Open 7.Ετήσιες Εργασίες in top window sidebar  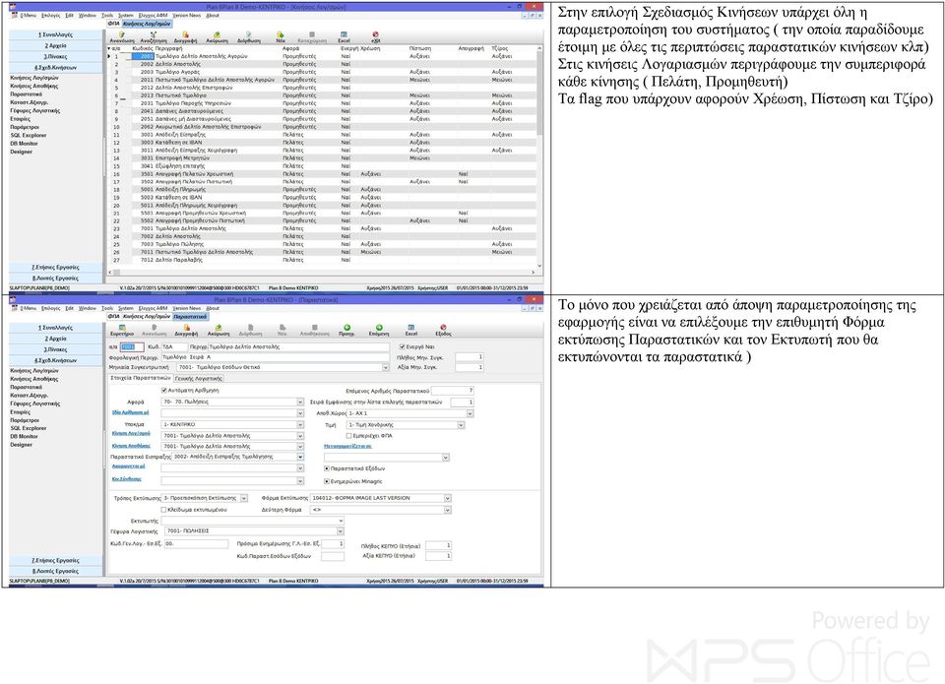pyautogui.click(x=56, y=267)
